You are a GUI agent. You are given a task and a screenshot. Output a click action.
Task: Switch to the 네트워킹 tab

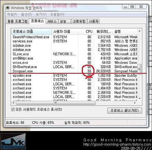click(79, 21)
